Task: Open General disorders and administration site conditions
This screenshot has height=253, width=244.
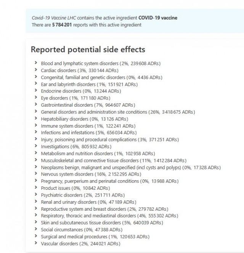Action: point(118,112)
